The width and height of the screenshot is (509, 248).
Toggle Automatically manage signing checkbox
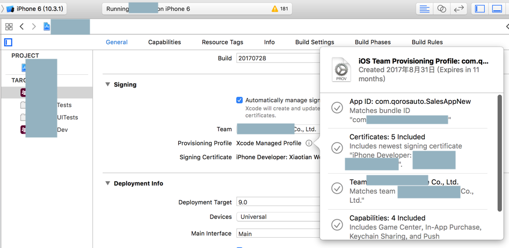point(239,100)
